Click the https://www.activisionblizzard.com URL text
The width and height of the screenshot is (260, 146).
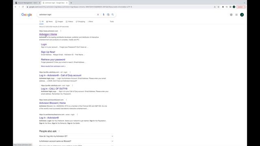click(x=51, y=100)
